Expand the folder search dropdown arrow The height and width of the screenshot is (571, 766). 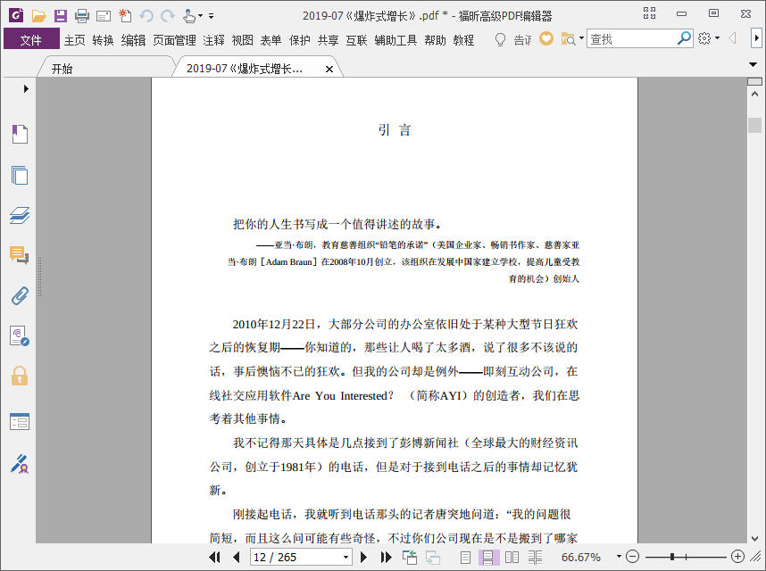[581, 37]
